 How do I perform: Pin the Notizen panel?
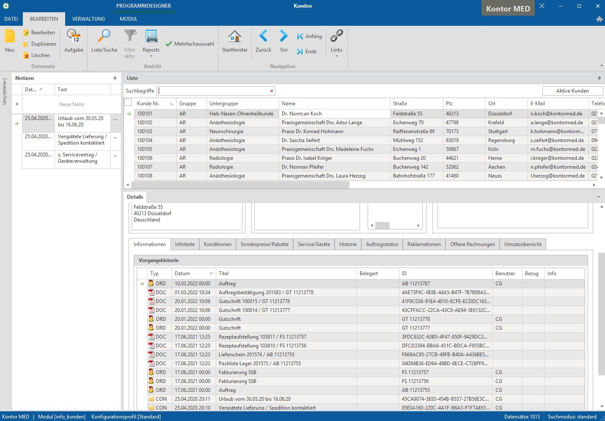click(115, 78)
